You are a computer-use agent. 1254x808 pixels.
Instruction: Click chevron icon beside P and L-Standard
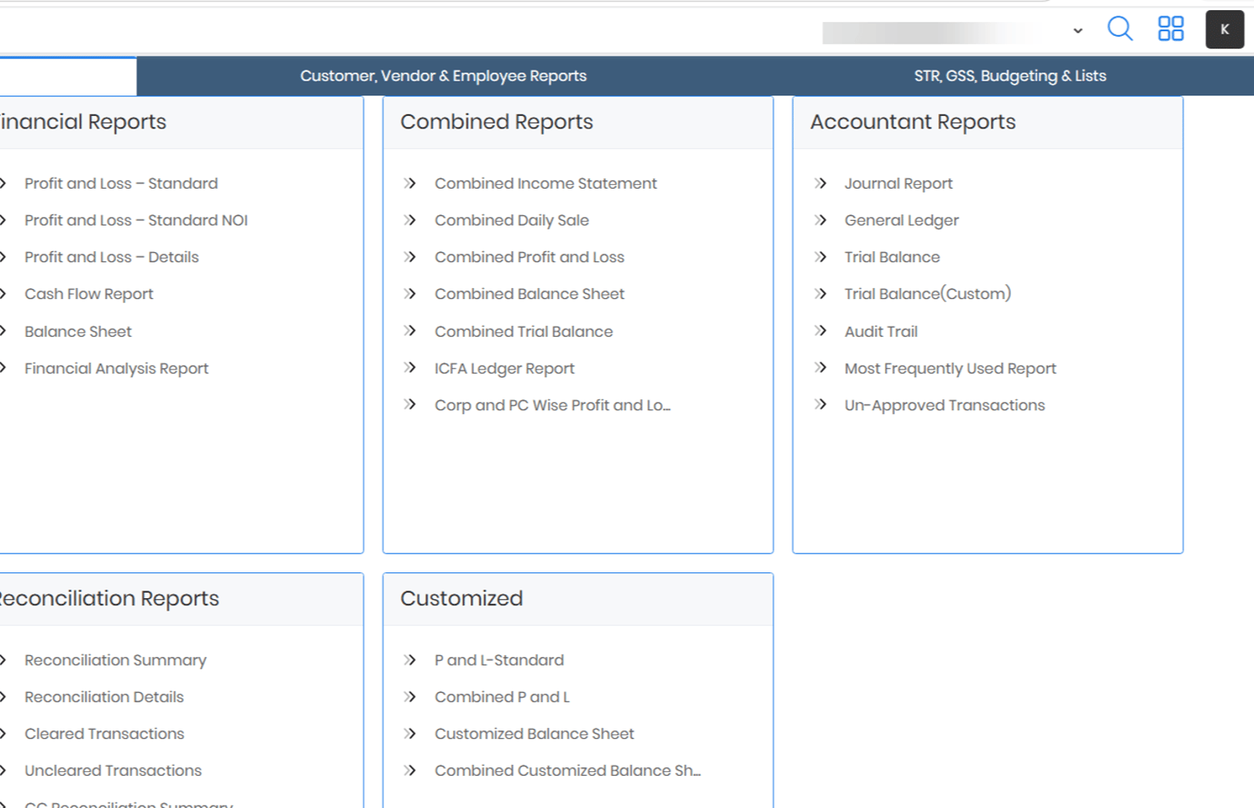[x=409, y=660]
